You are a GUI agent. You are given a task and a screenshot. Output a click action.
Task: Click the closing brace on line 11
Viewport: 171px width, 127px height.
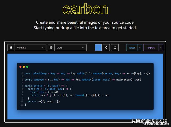[25, 105]
